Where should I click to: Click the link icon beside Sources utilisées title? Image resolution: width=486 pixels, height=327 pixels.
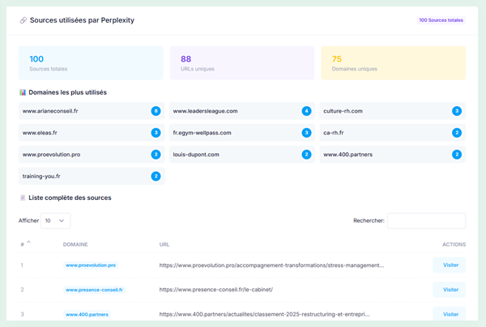point(23,20)
